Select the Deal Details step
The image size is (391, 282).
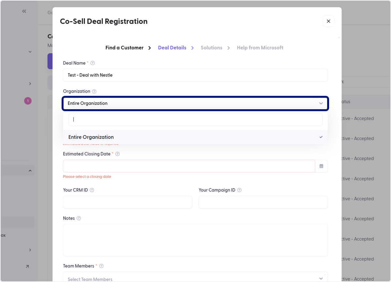(172, 48)
